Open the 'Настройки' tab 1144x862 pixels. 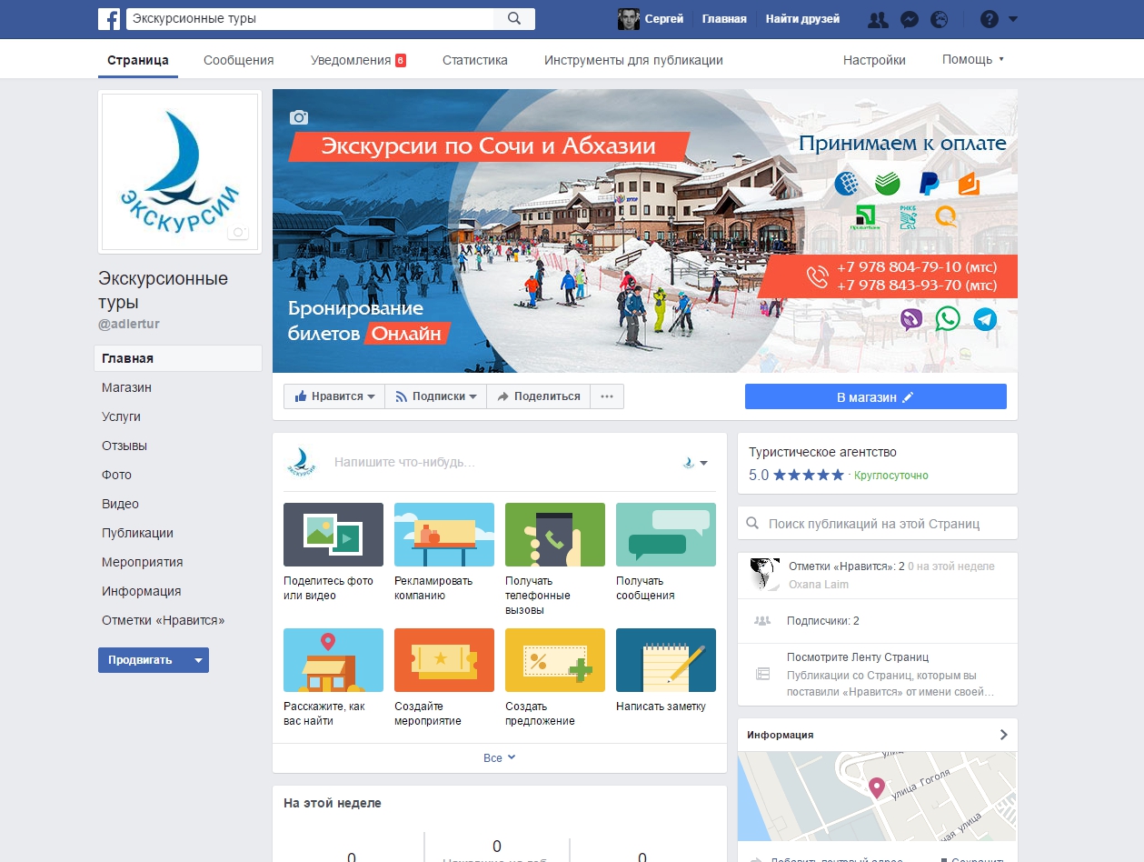(x=874, y=60)
